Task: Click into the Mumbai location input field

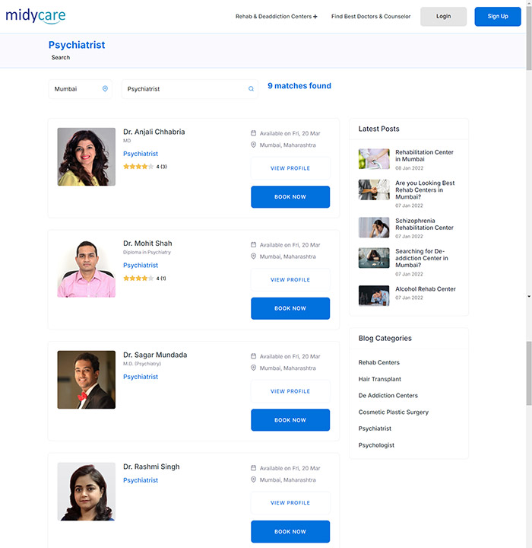Action: pos(76,89)
